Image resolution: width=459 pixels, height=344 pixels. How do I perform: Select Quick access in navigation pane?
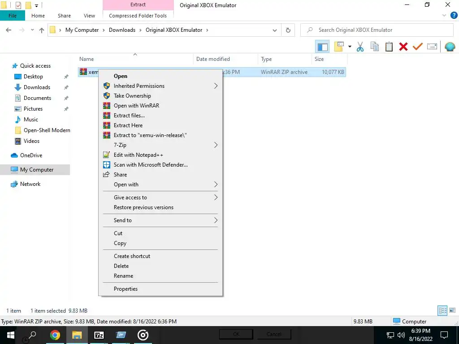click(x=35, y=66)
